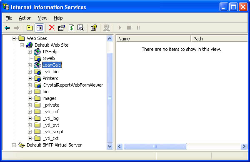Click the right pane horizontal scrollbar thumb
Viewport: 250px width, 162px height.
(155, 147)
